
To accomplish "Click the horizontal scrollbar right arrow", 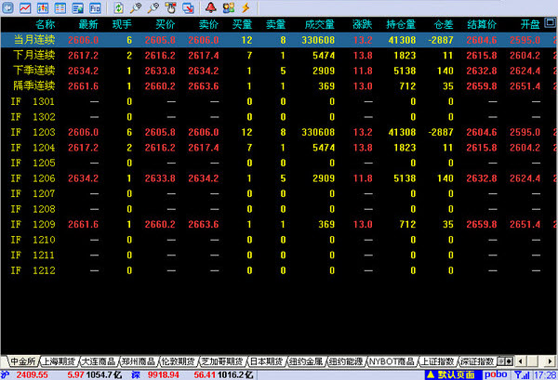I will pyautogui.click(x=551, y=361).
